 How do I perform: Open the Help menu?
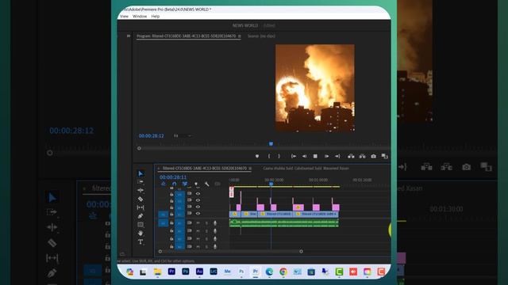click(x=156, y=16)
